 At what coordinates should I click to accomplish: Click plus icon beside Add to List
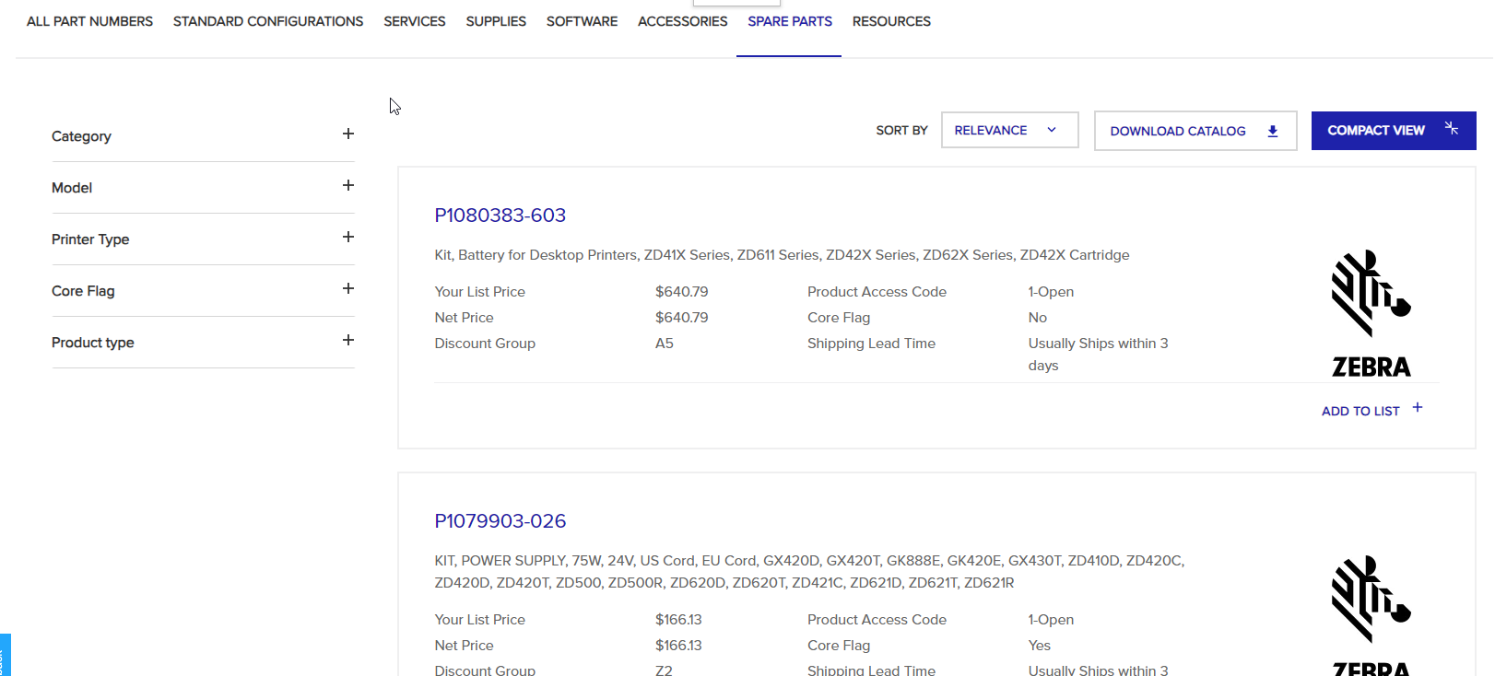tap(1418, 408)
